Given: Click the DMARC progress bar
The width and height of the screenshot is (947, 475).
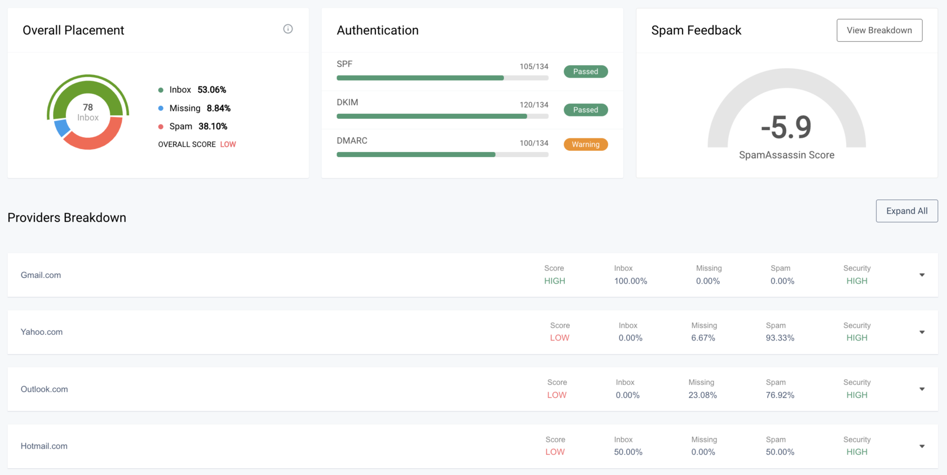Looking at the screenshot, I should [x=442, y=155].
